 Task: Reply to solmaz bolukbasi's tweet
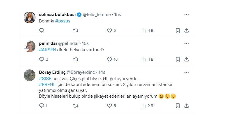42,30
